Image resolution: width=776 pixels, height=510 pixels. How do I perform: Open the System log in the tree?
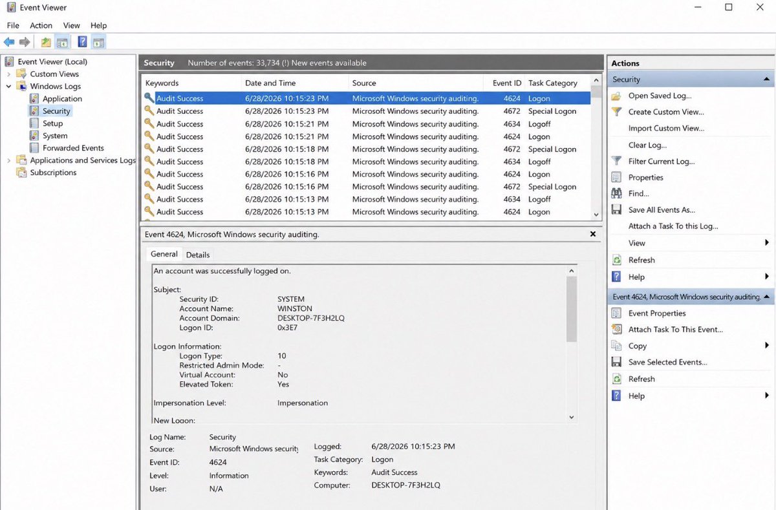tap(55, 136)
